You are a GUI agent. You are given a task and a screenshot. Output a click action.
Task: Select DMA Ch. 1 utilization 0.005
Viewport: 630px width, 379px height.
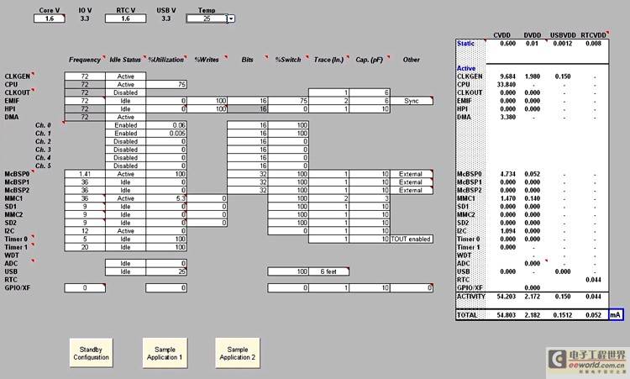tap(166, 133)
